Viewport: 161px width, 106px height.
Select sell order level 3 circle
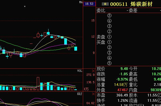109,26
